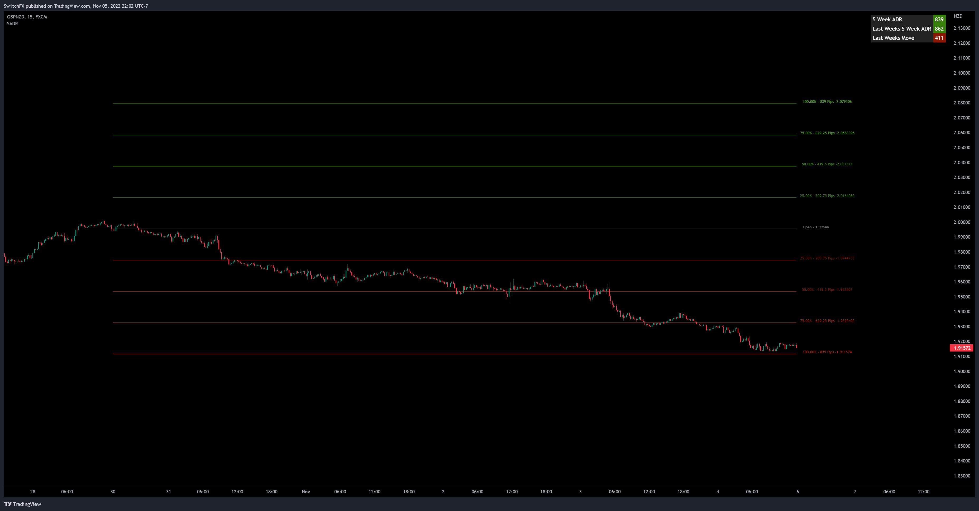Click the 30 date label on time axis
This screenshot has height=511, width=979.
point(113,492)
